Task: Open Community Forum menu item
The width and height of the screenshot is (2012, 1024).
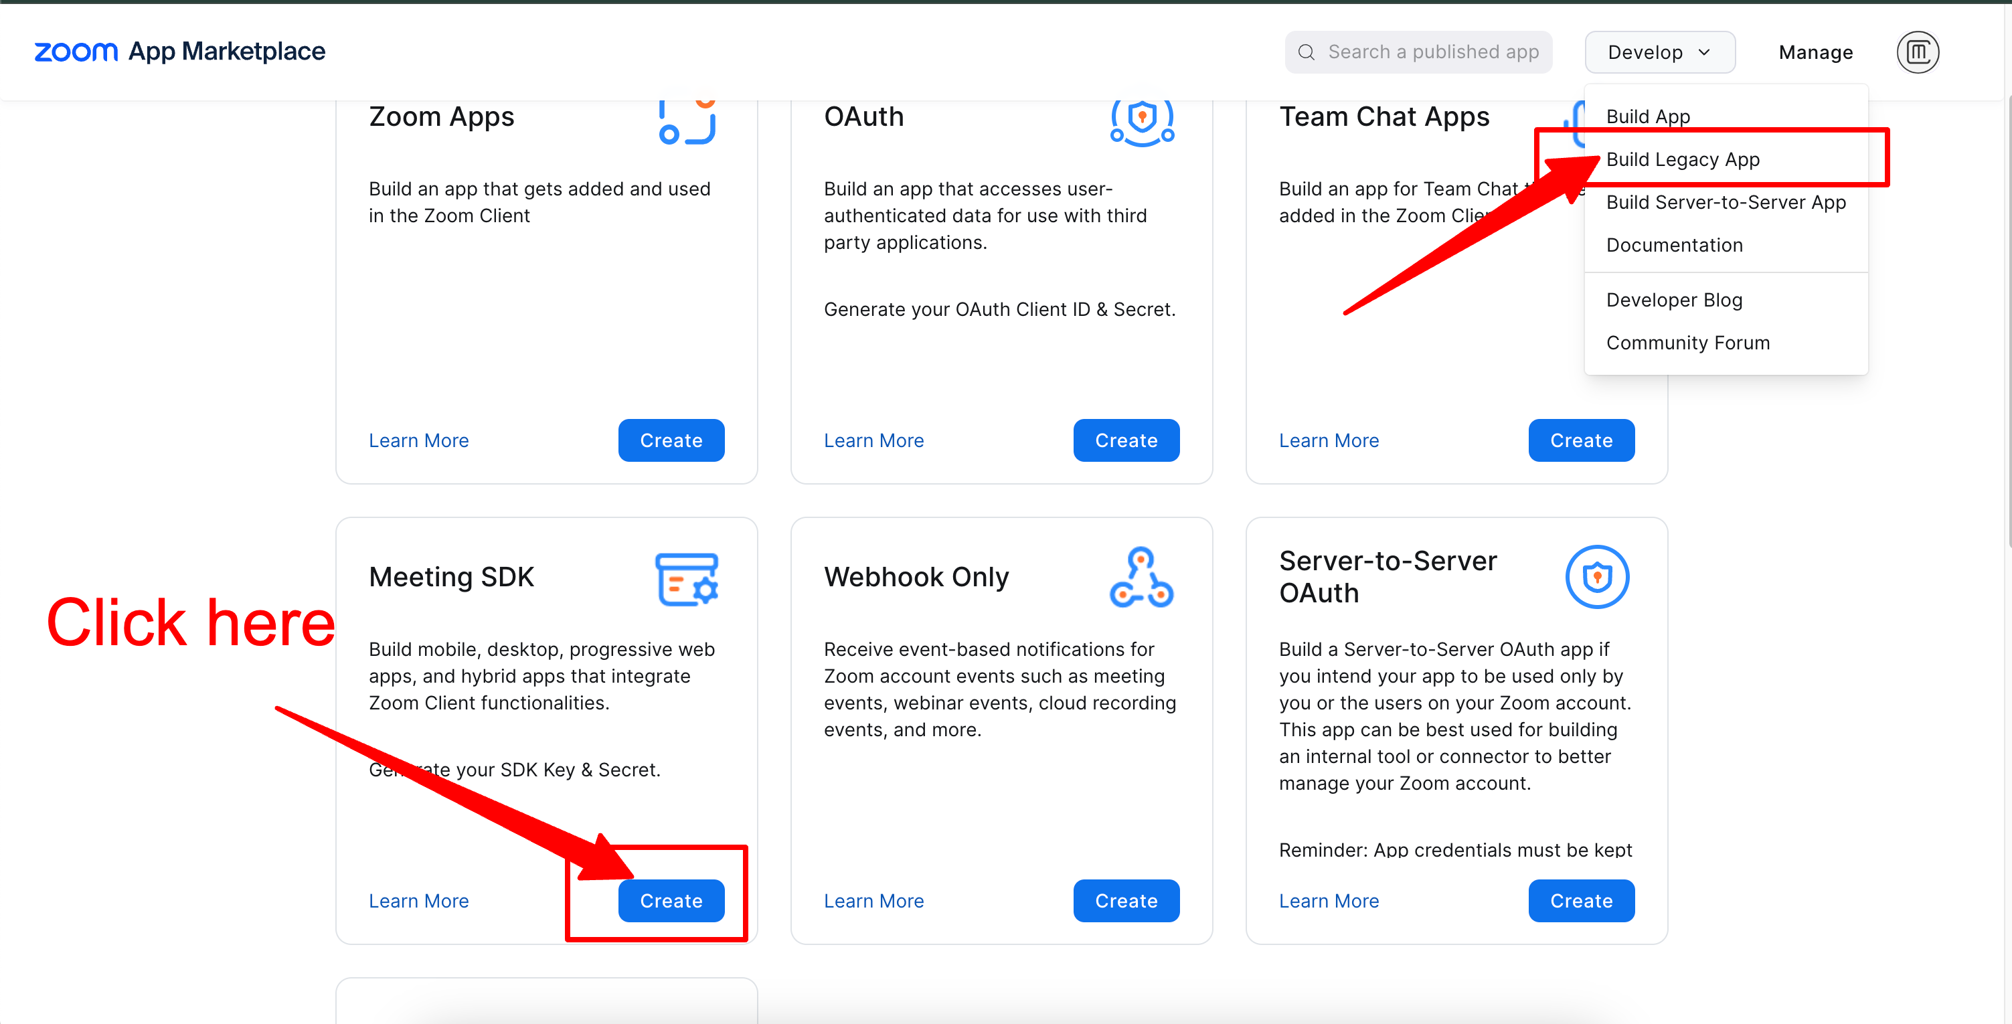Action: pyautogui.click(x=1726, y=343)
